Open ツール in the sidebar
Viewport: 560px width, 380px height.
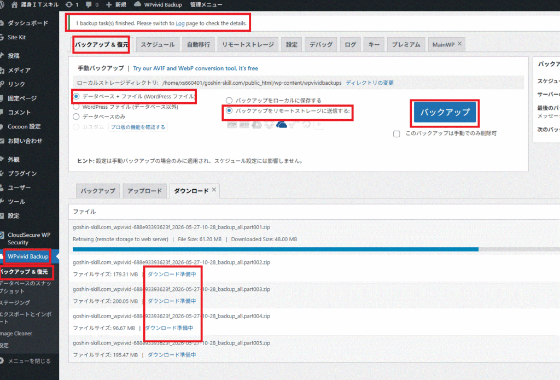point(16,202)
